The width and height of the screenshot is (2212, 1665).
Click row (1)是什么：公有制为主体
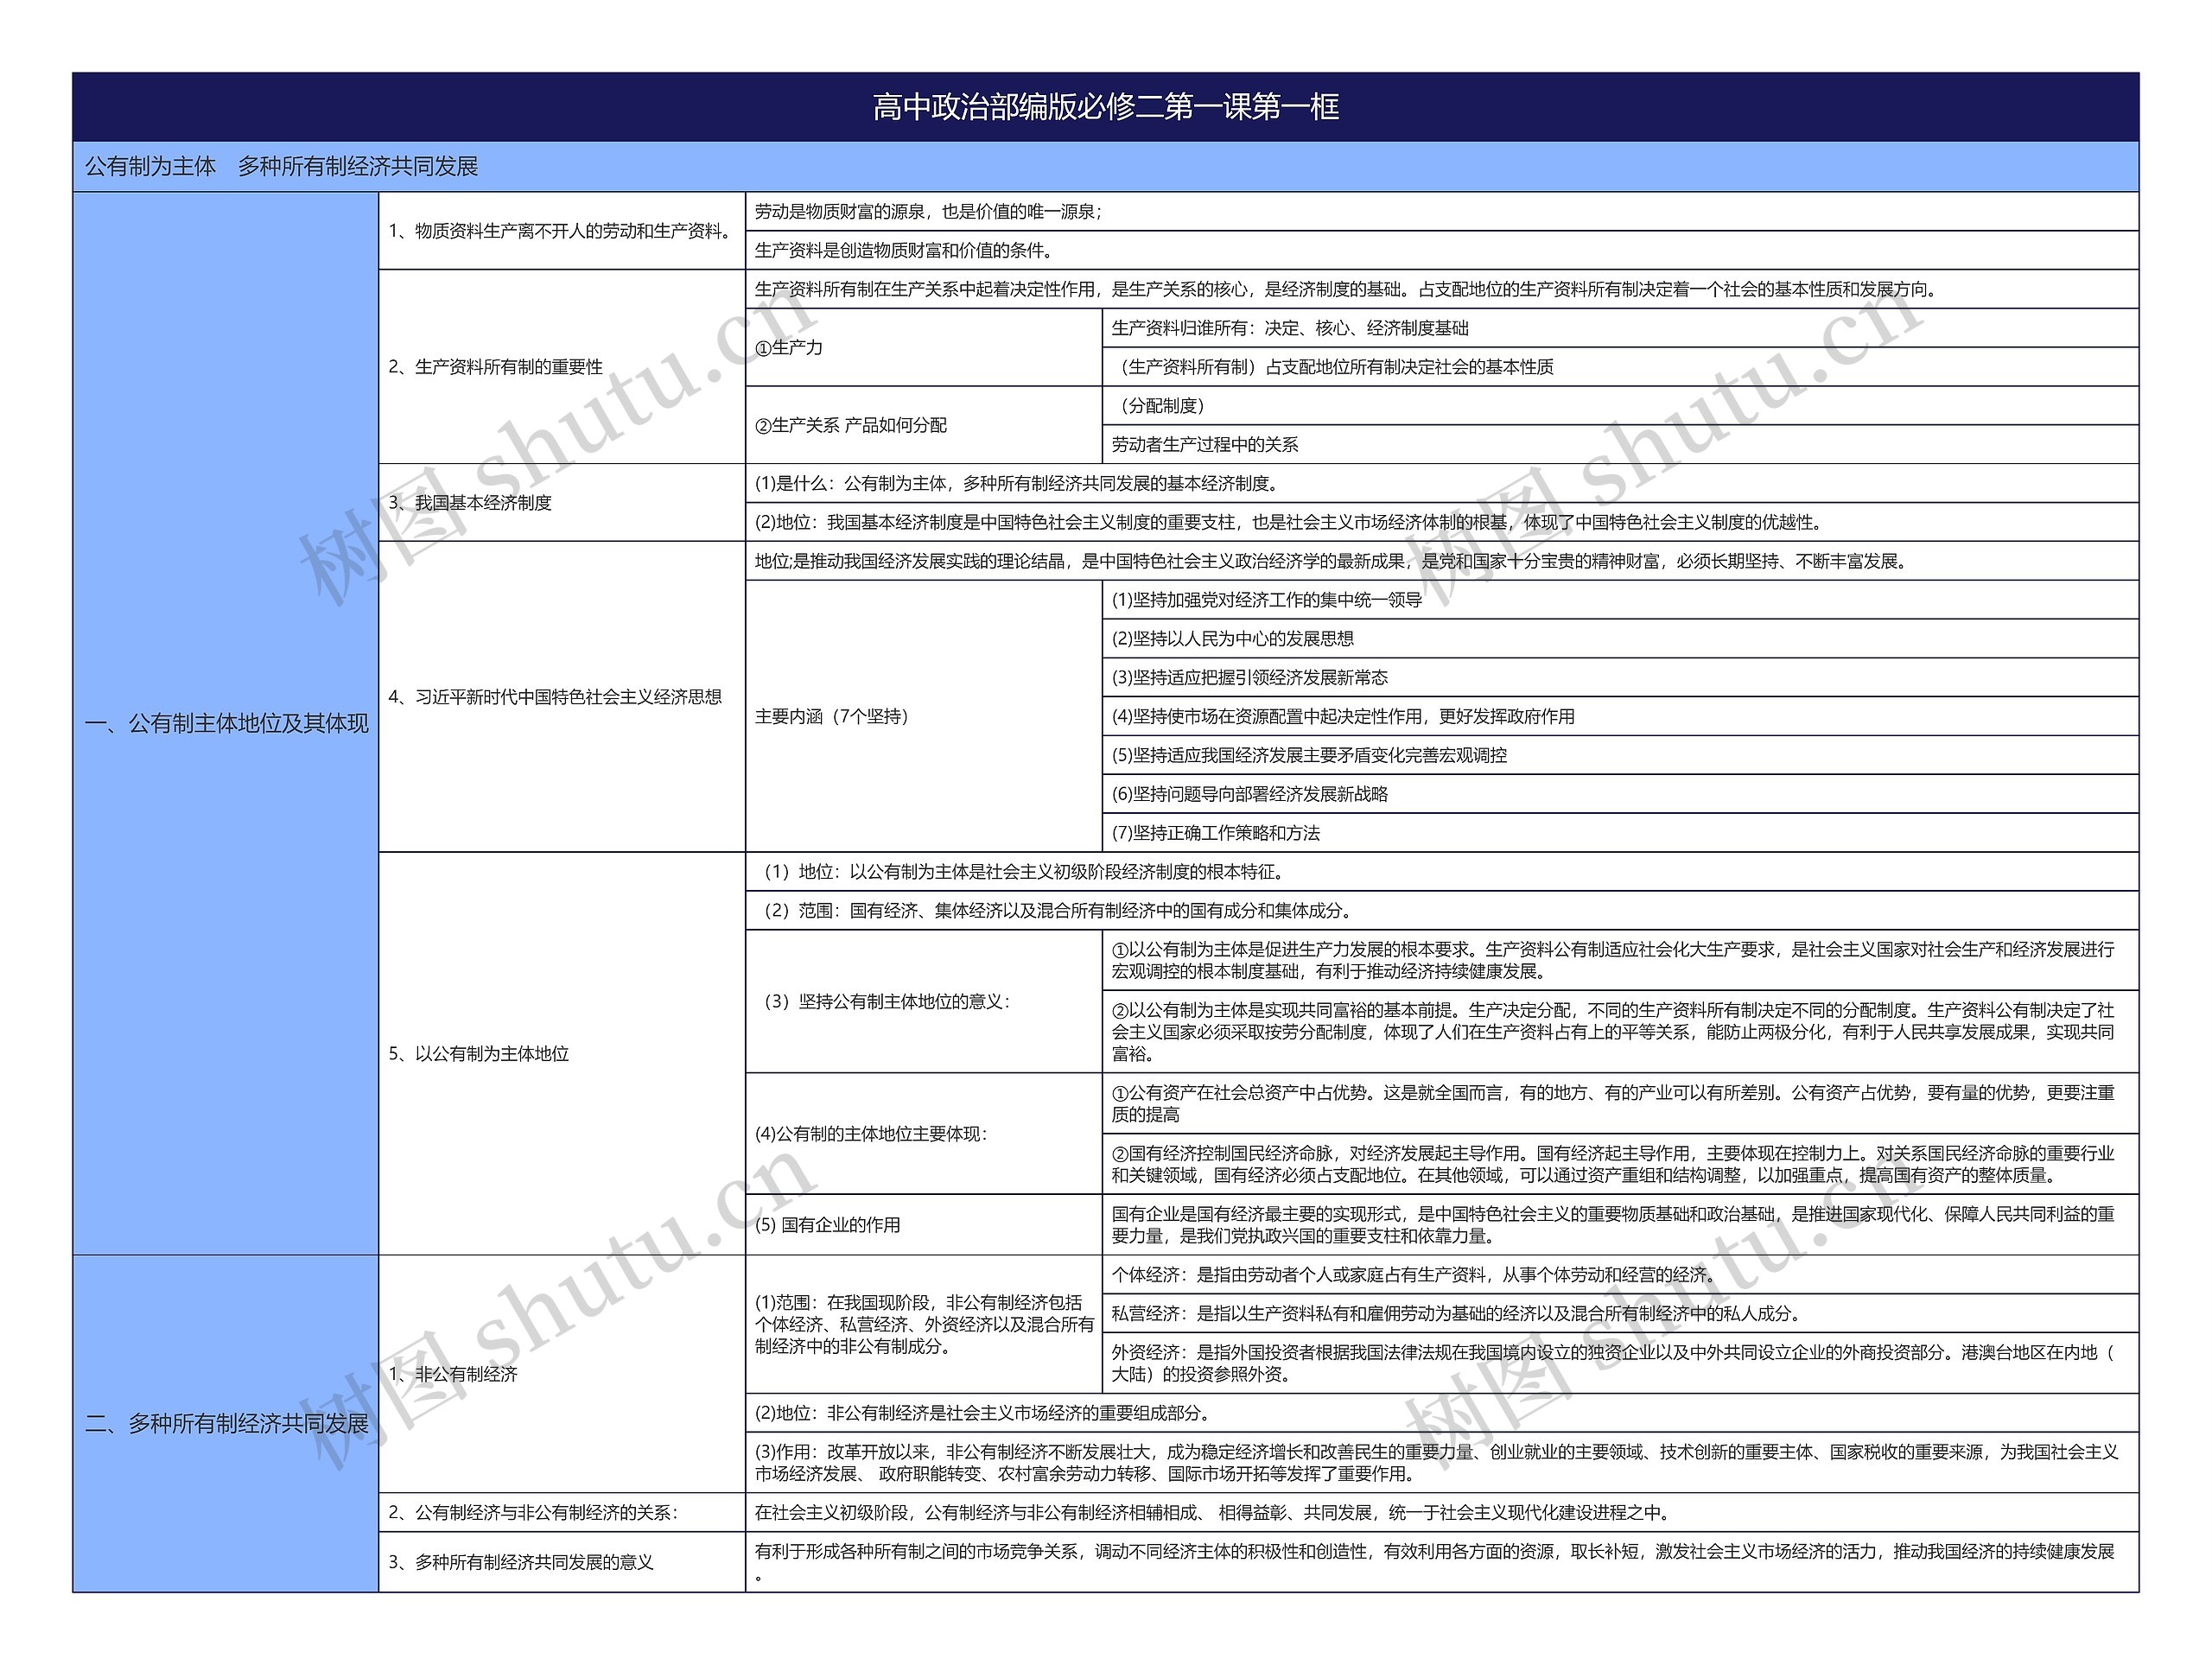click(1442, 484)
